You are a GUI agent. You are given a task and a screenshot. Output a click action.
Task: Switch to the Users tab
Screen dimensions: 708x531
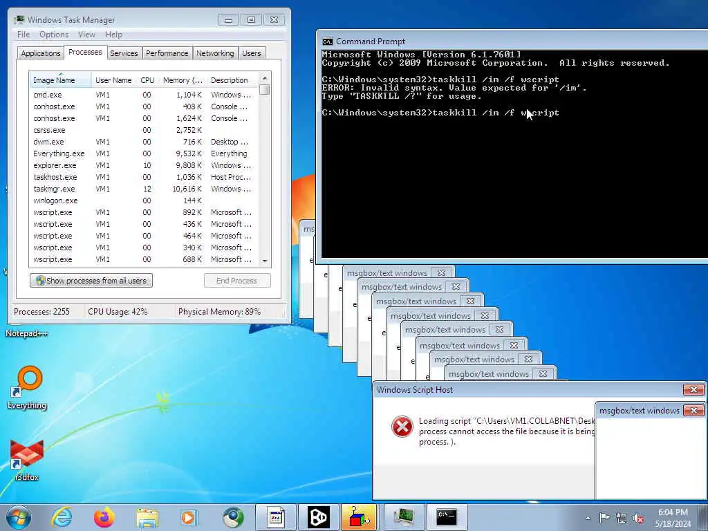[x=252, y=53]
